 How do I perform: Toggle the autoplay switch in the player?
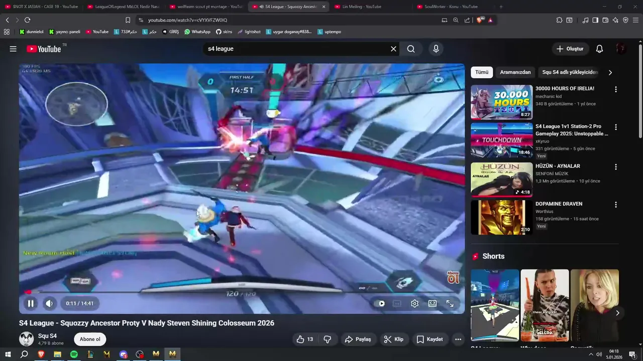click(380, 303)
